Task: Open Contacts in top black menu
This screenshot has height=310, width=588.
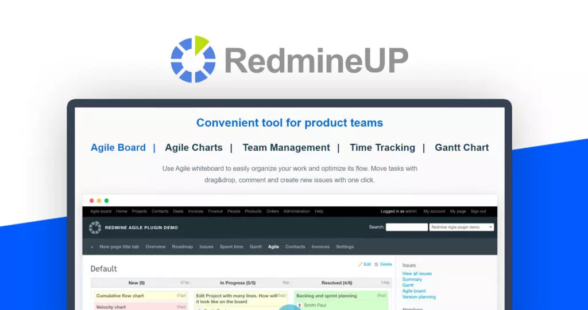Action: pyautogui.click(x=160, y=211)
